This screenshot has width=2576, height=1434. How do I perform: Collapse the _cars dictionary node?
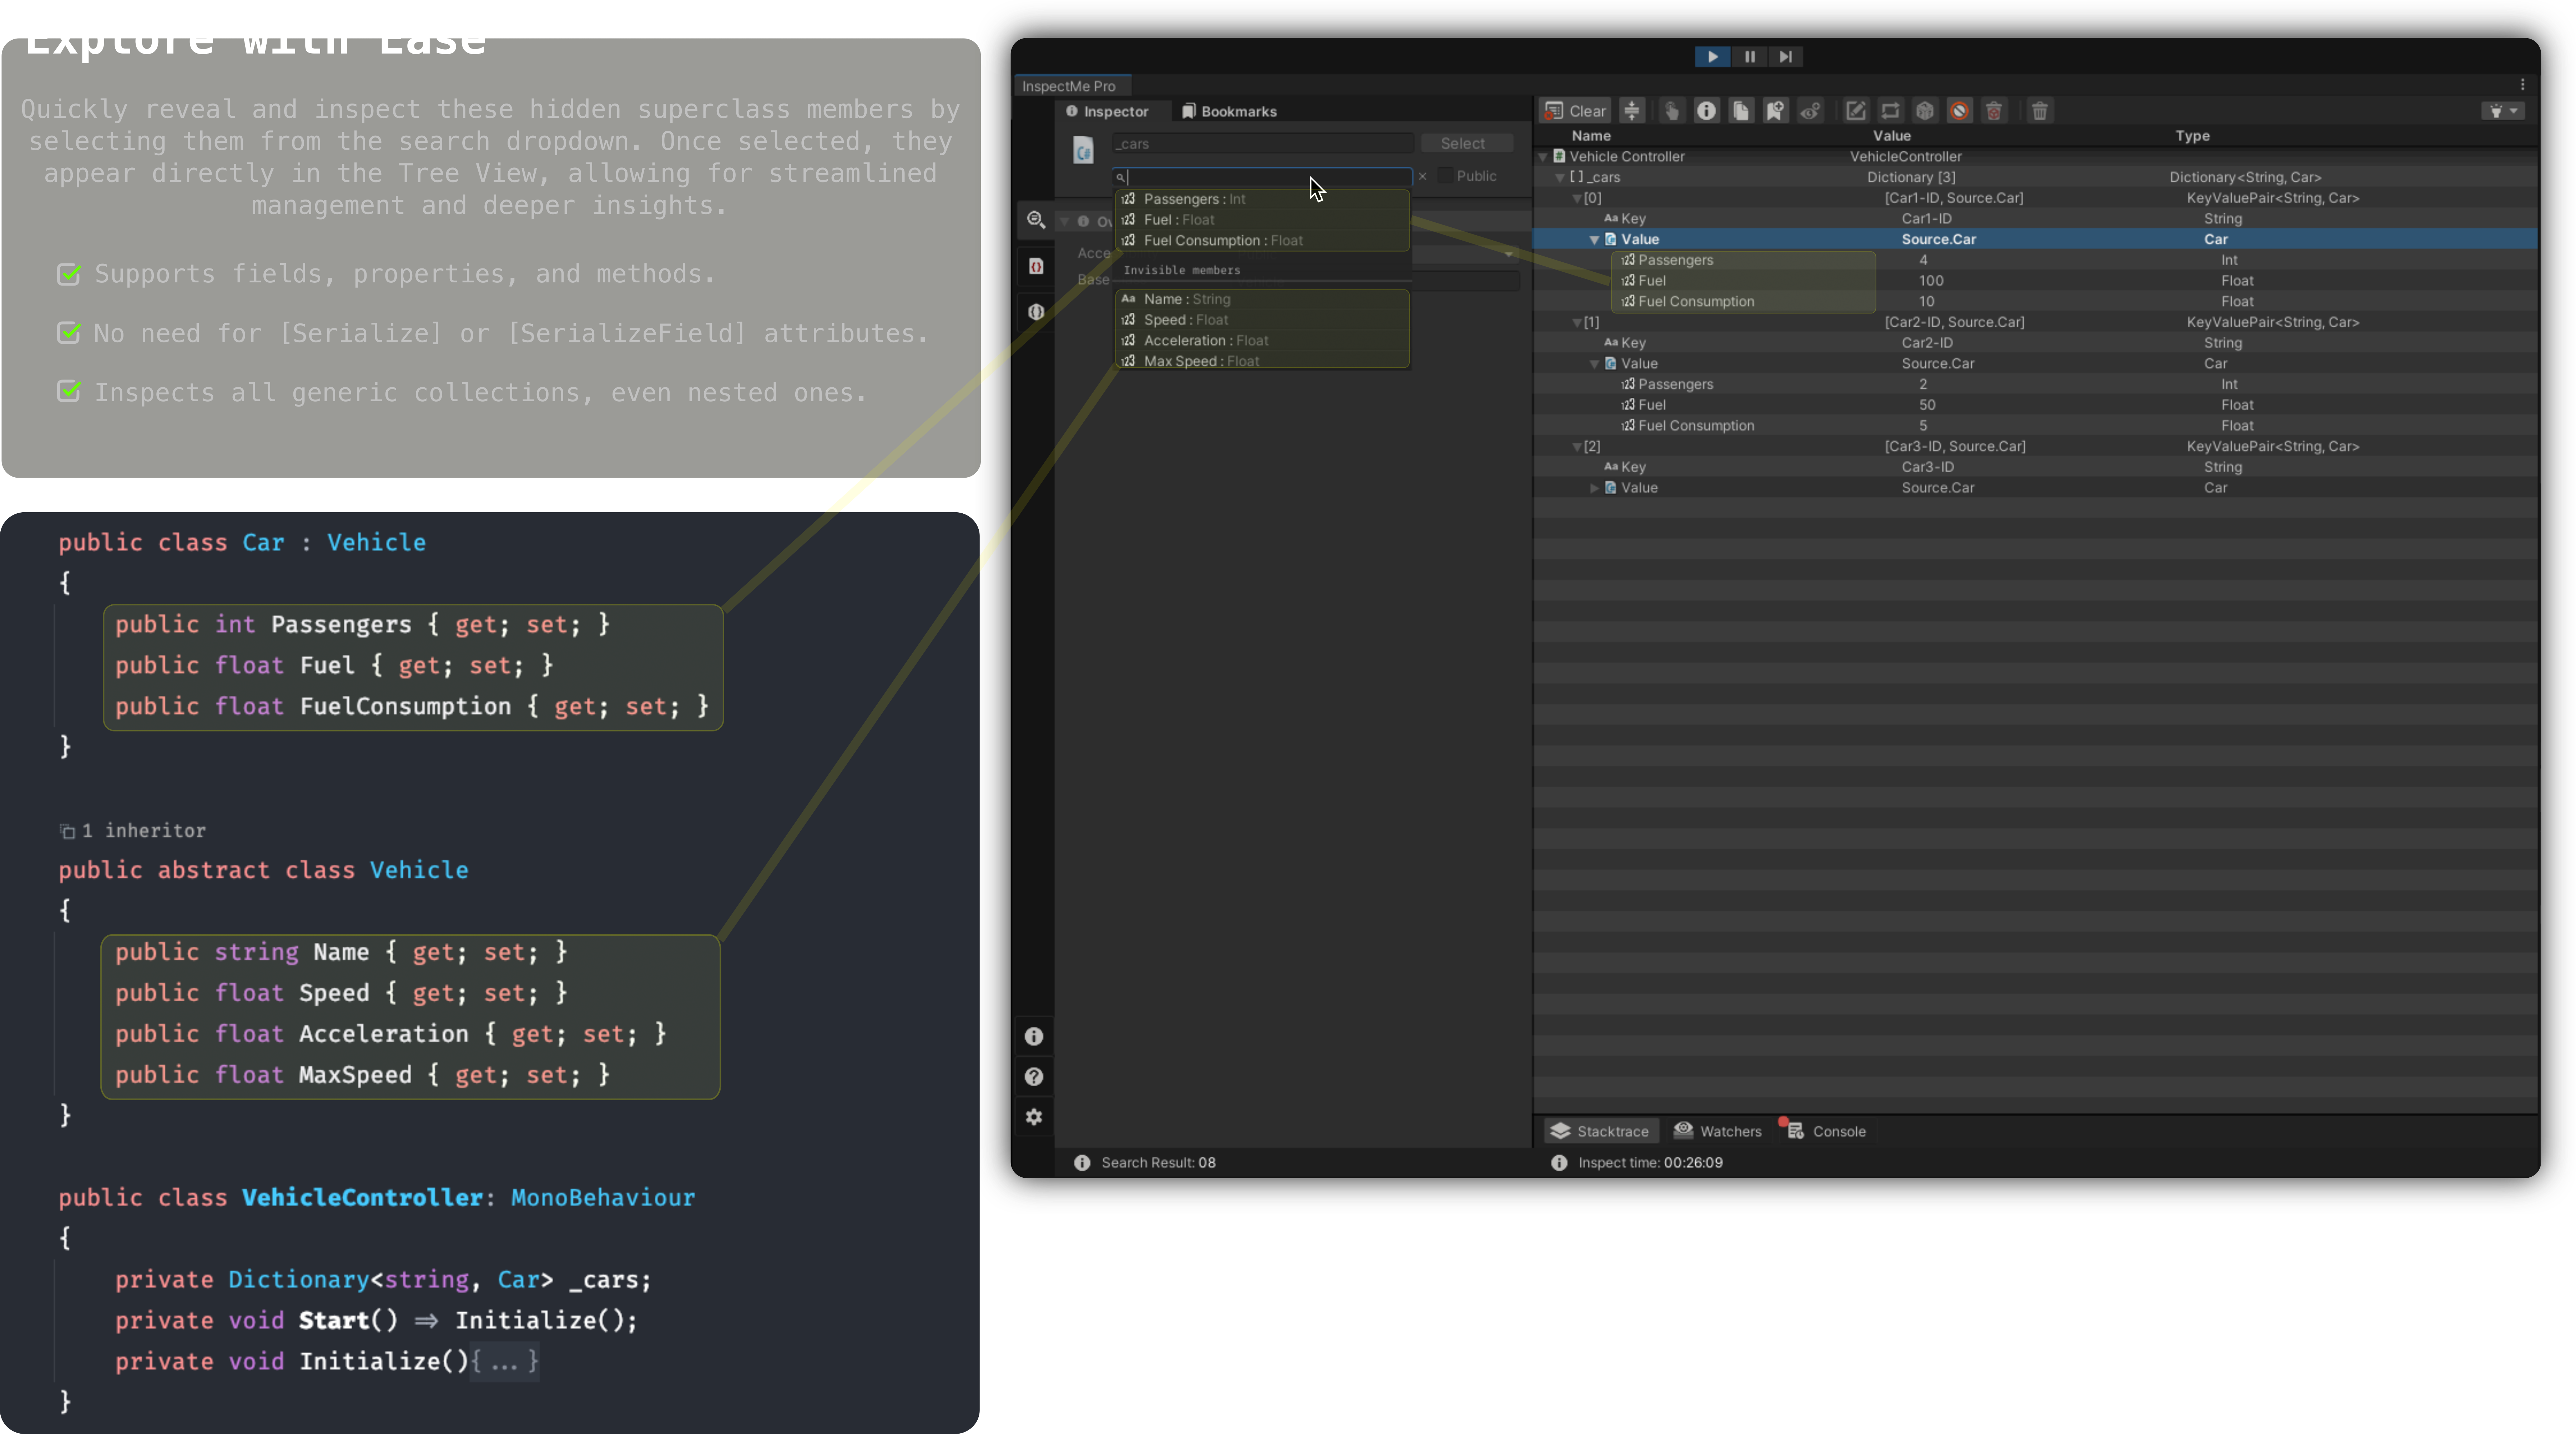tap(1560, 178)
